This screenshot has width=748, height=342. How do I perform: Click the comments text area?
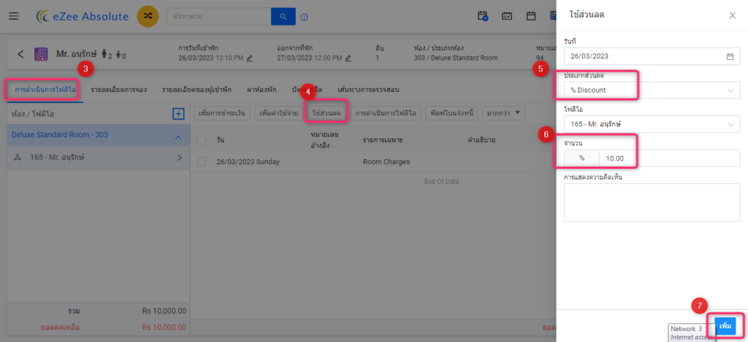click(x=652, y=203)
